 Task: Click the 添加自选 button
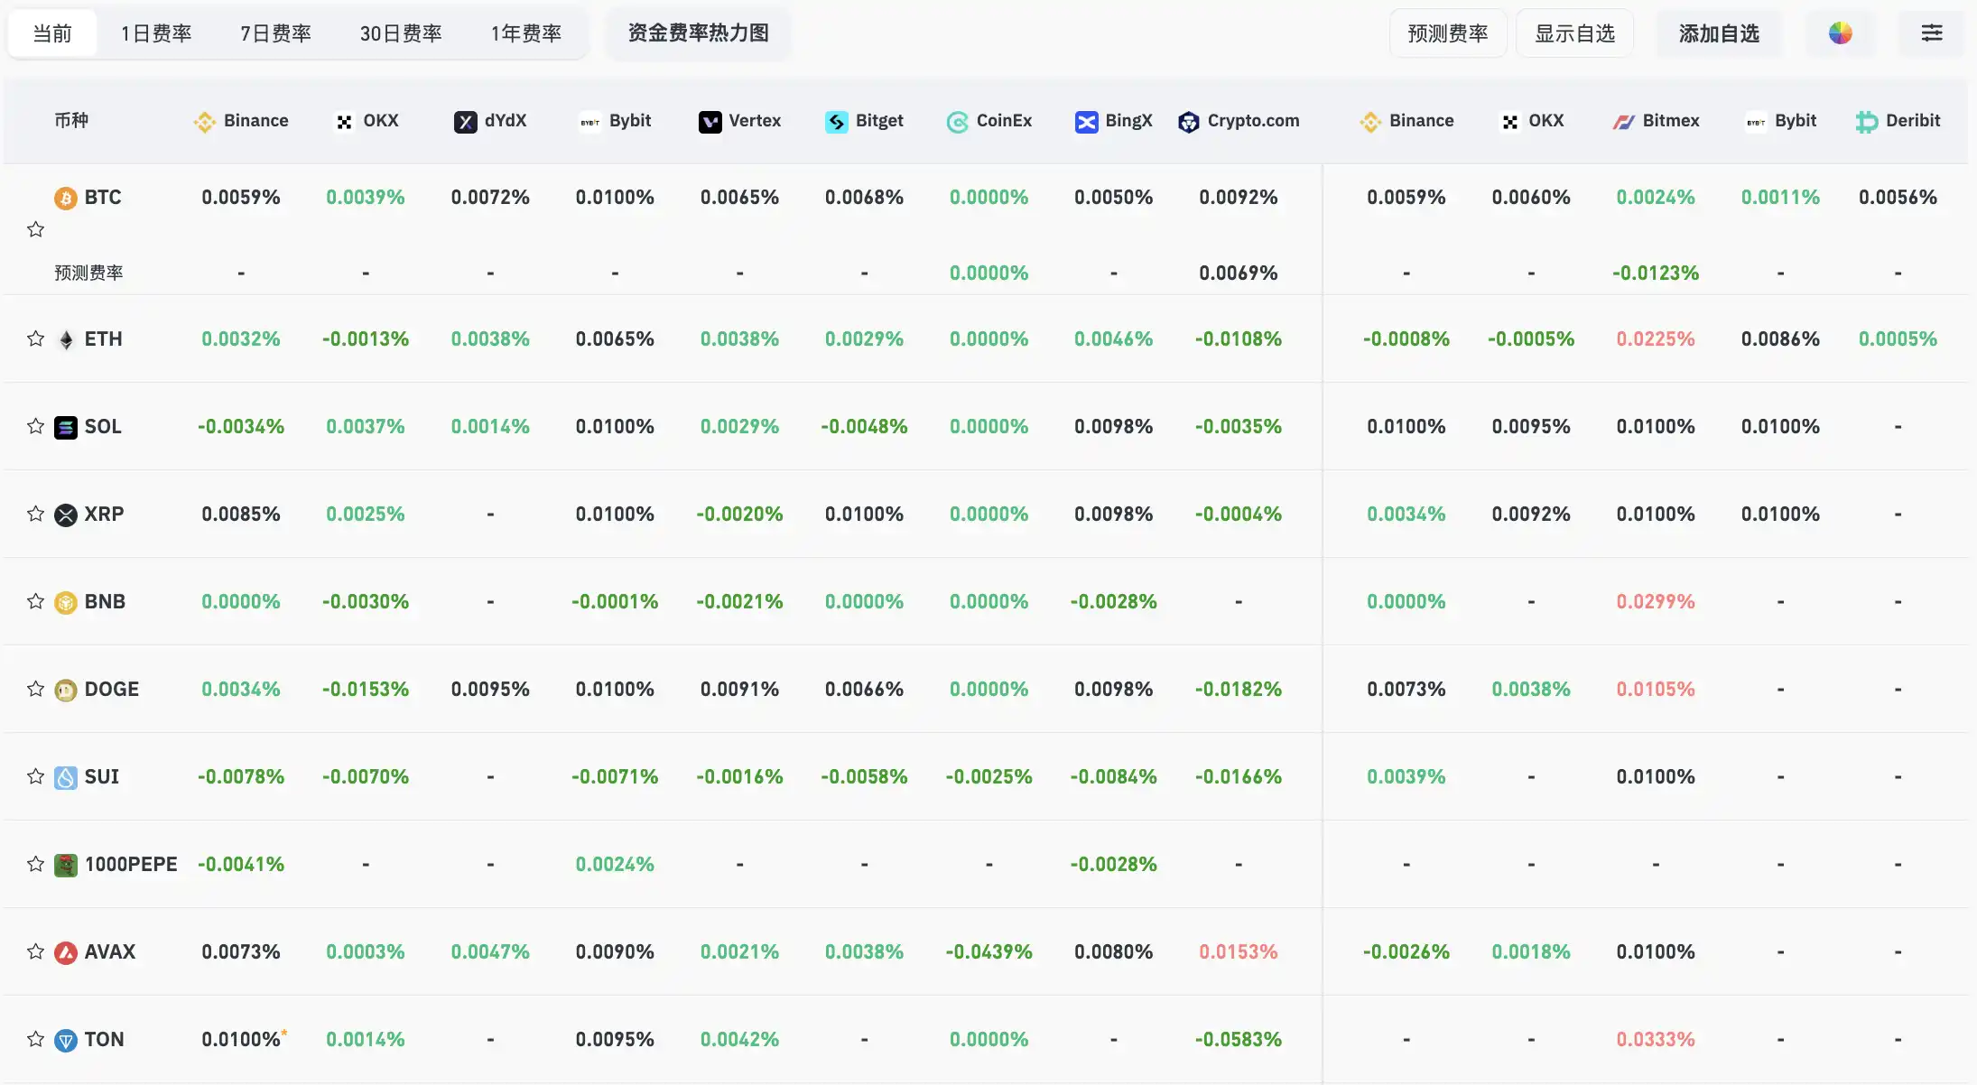pos(1719,33)
